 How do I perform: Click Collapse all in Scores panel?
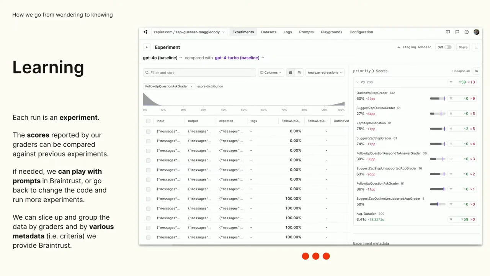[461, 71]
